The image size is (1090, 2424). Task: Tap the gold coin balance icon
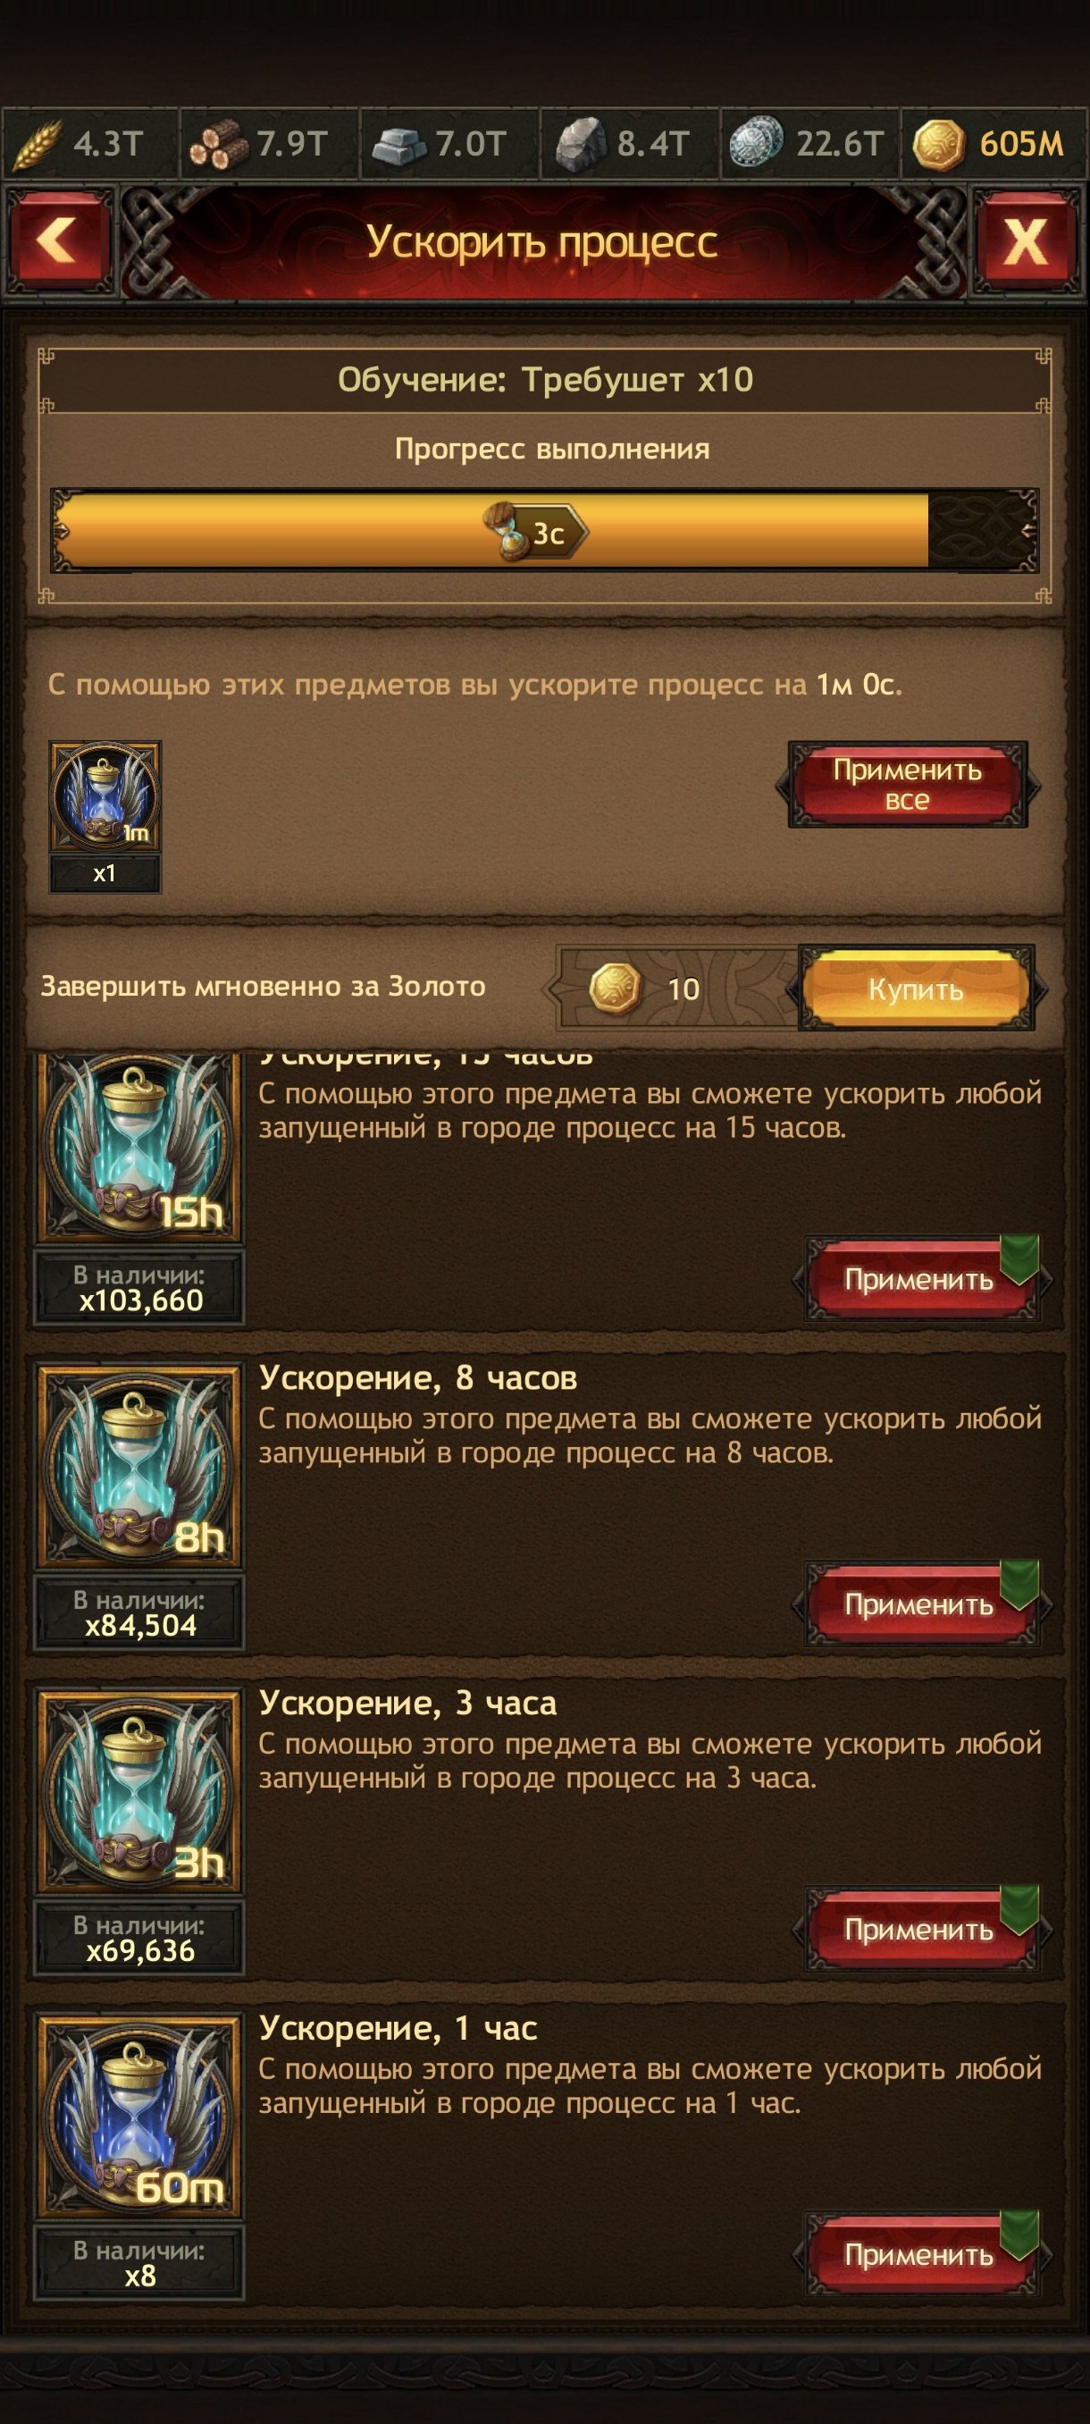pos(939,145)
